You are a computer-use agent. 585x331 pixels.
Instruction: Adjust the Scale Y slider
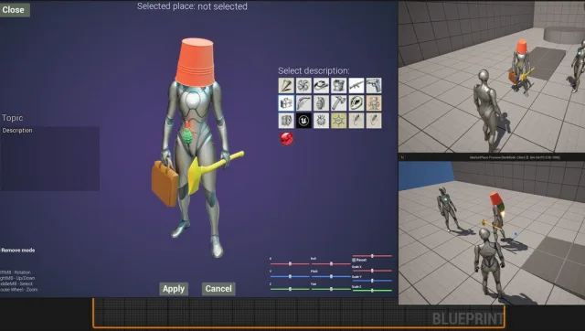(372, 280)
